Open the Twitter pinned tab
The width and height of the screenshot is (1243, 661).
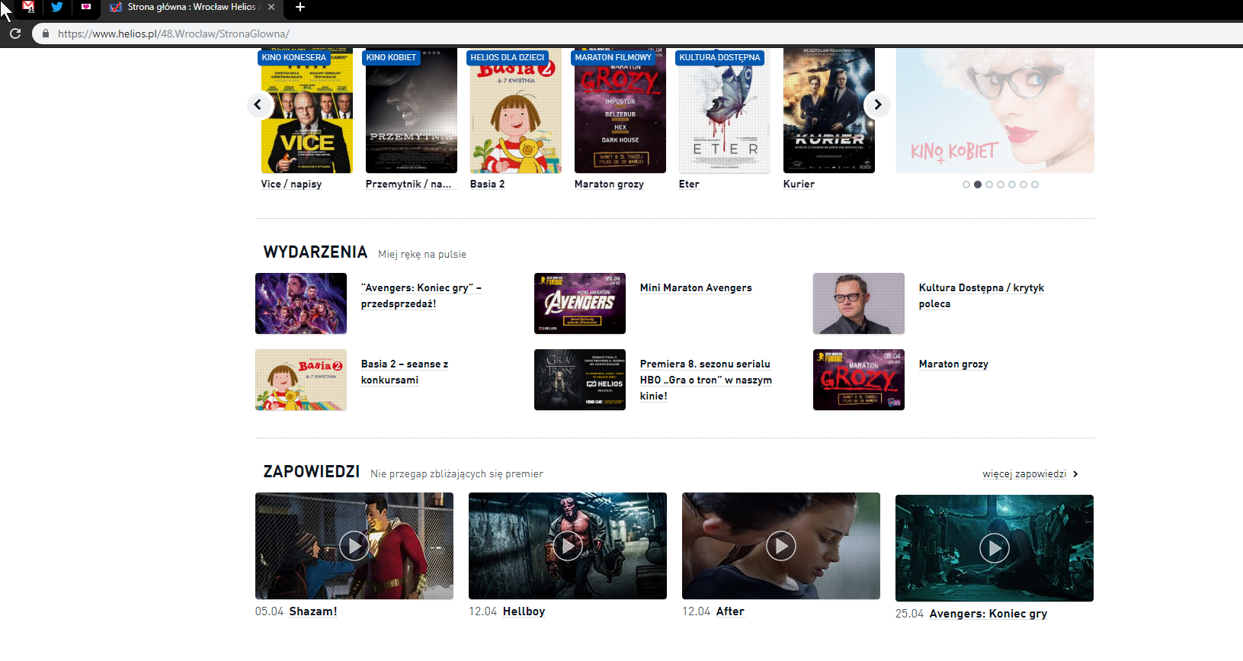[x=57, y=7]
